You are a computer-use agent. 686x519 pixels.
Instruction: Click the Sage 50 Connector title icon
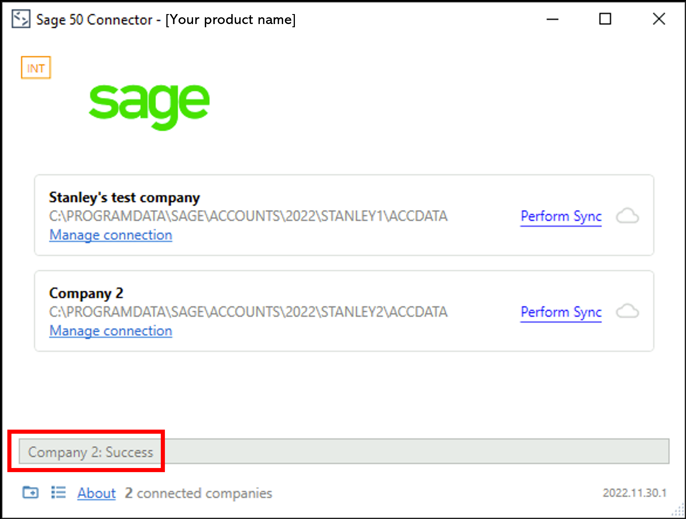click(x=21, y=19)
